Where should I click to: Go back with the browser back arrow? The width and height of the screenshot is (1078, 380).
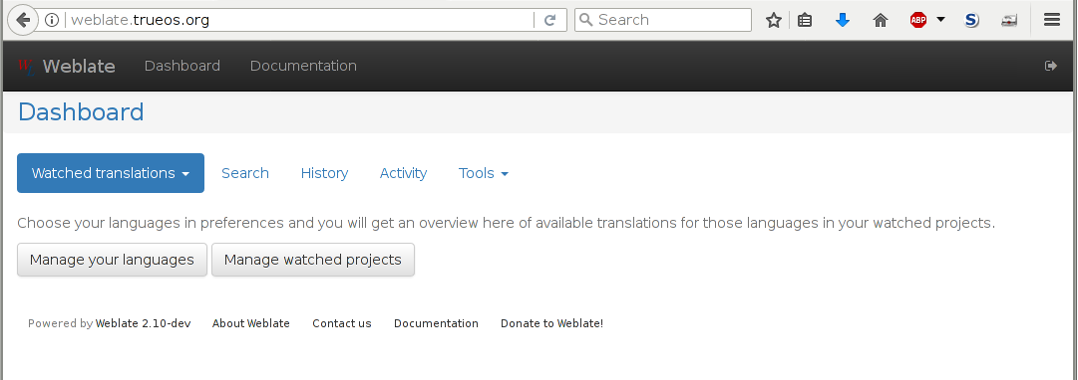point(23,20)
